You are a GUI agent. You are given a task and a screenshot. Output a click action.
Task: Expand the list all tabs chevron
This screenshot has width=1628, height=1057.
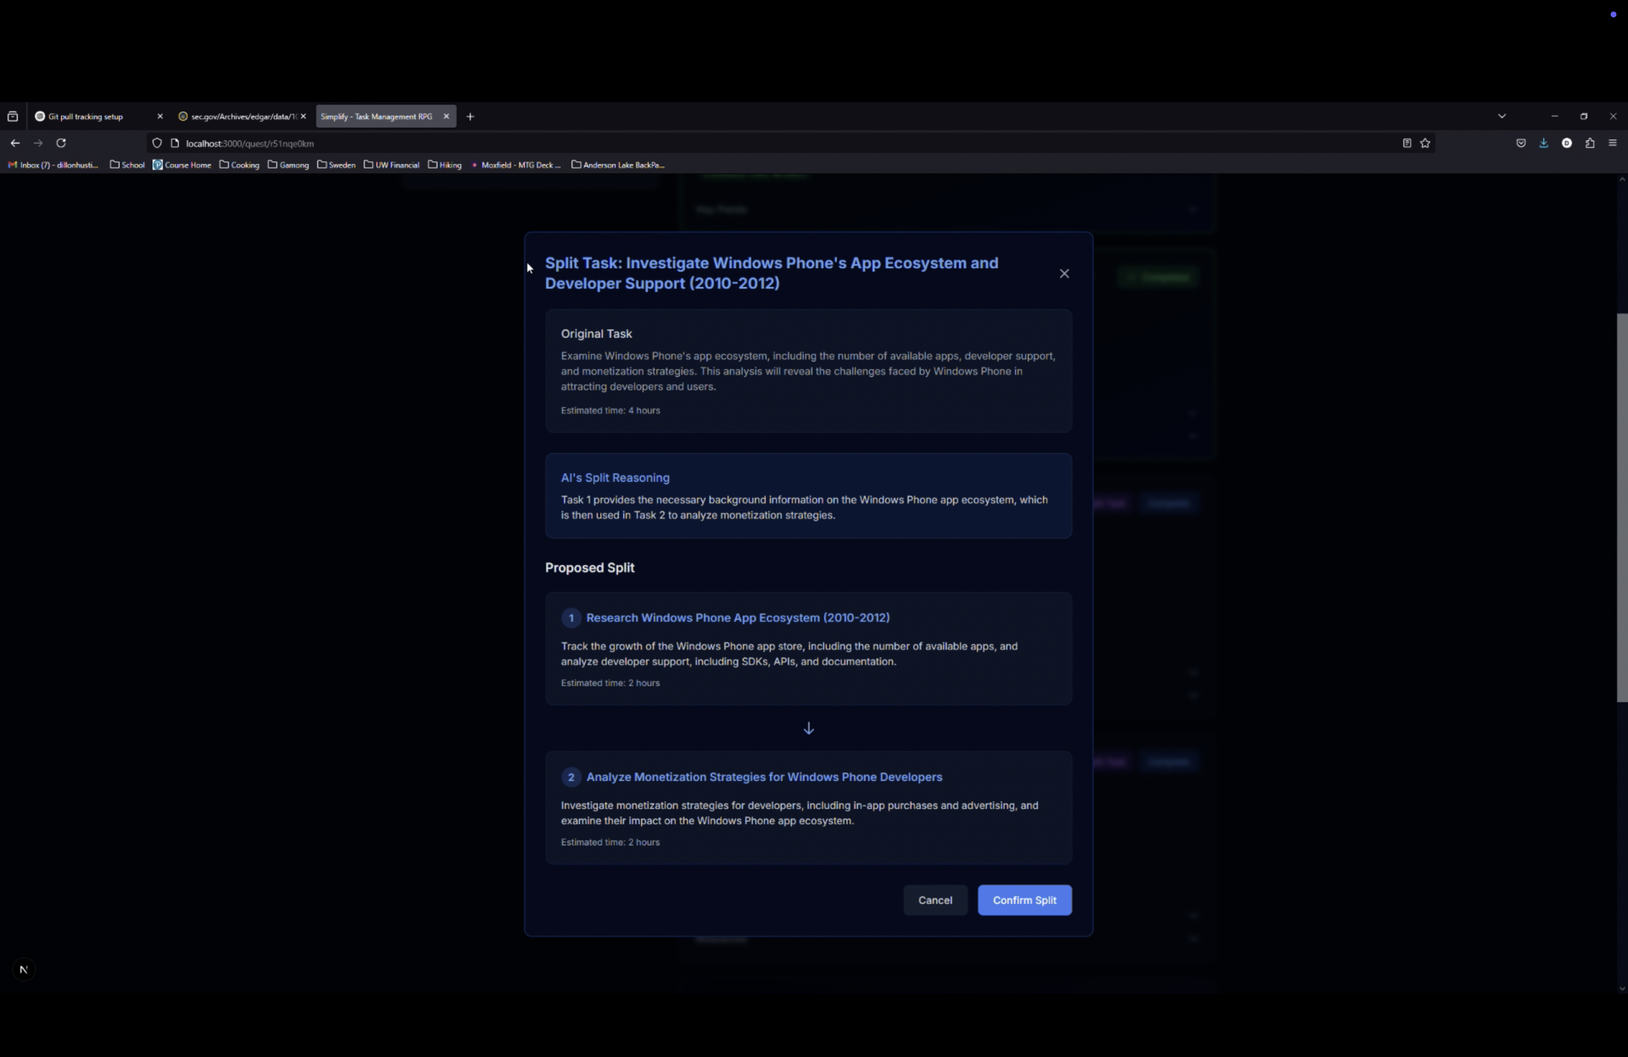(1501, 116)
